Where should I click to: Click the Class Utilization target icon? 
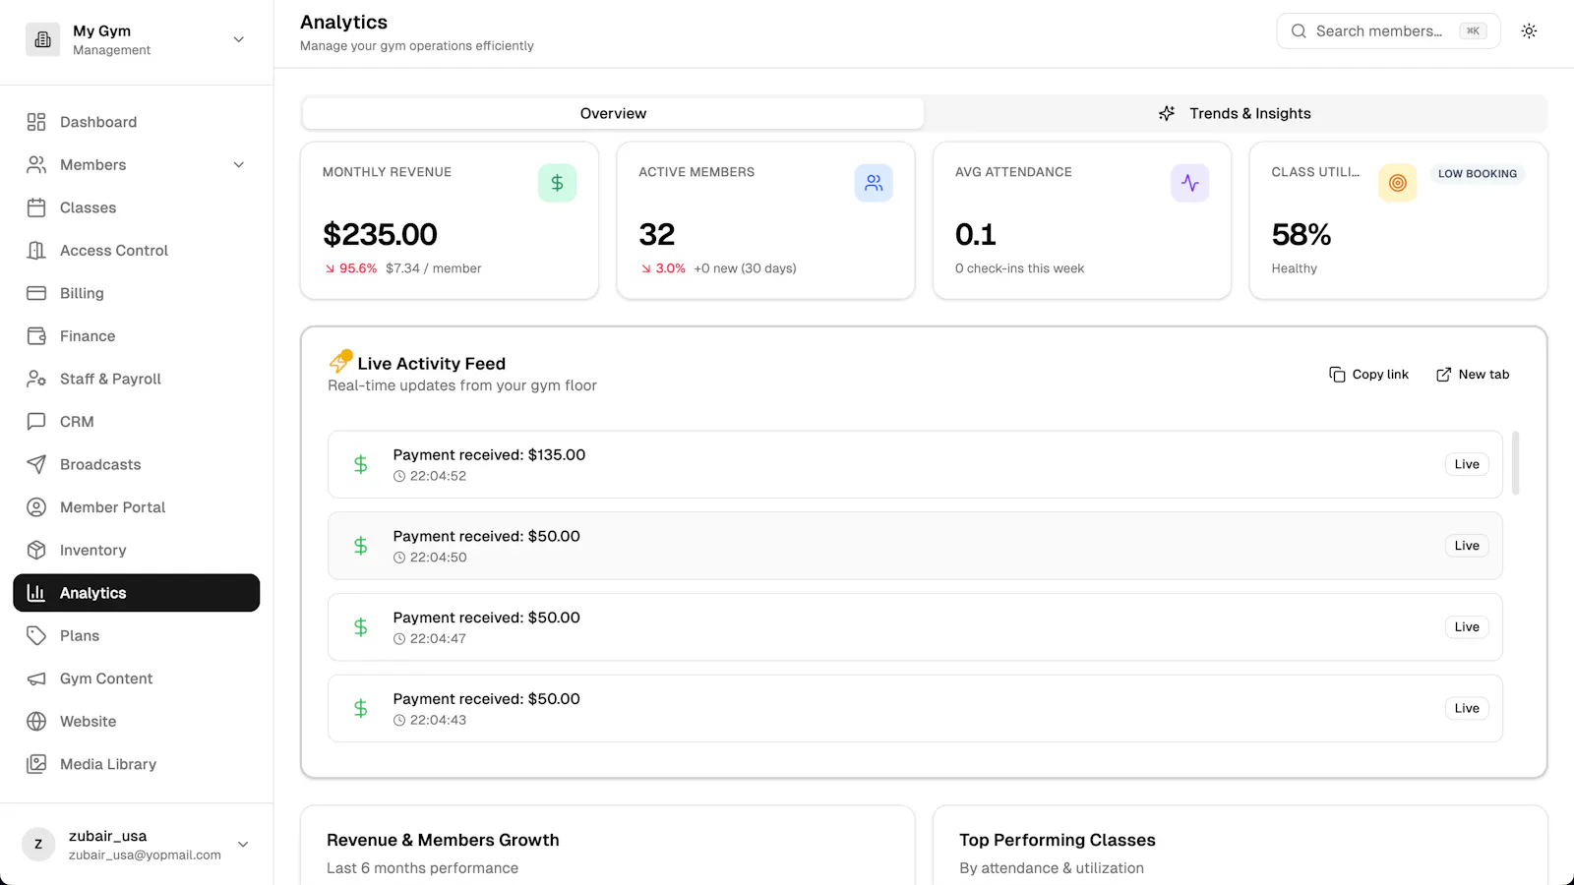[x=1397, y=183]
